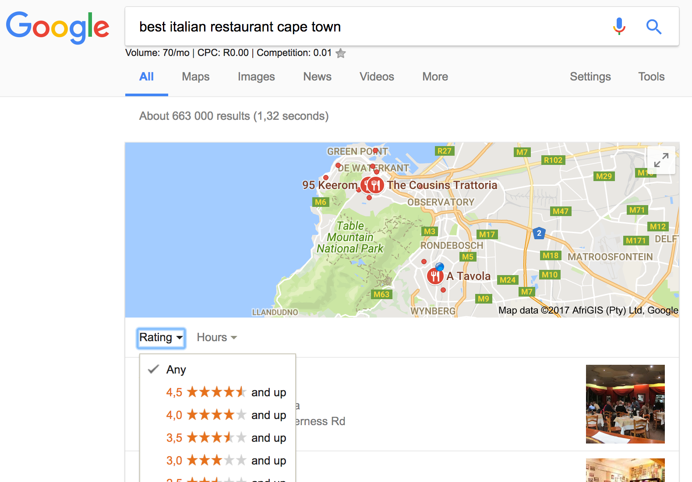Expand the map to full view

[x=661, y=160]
